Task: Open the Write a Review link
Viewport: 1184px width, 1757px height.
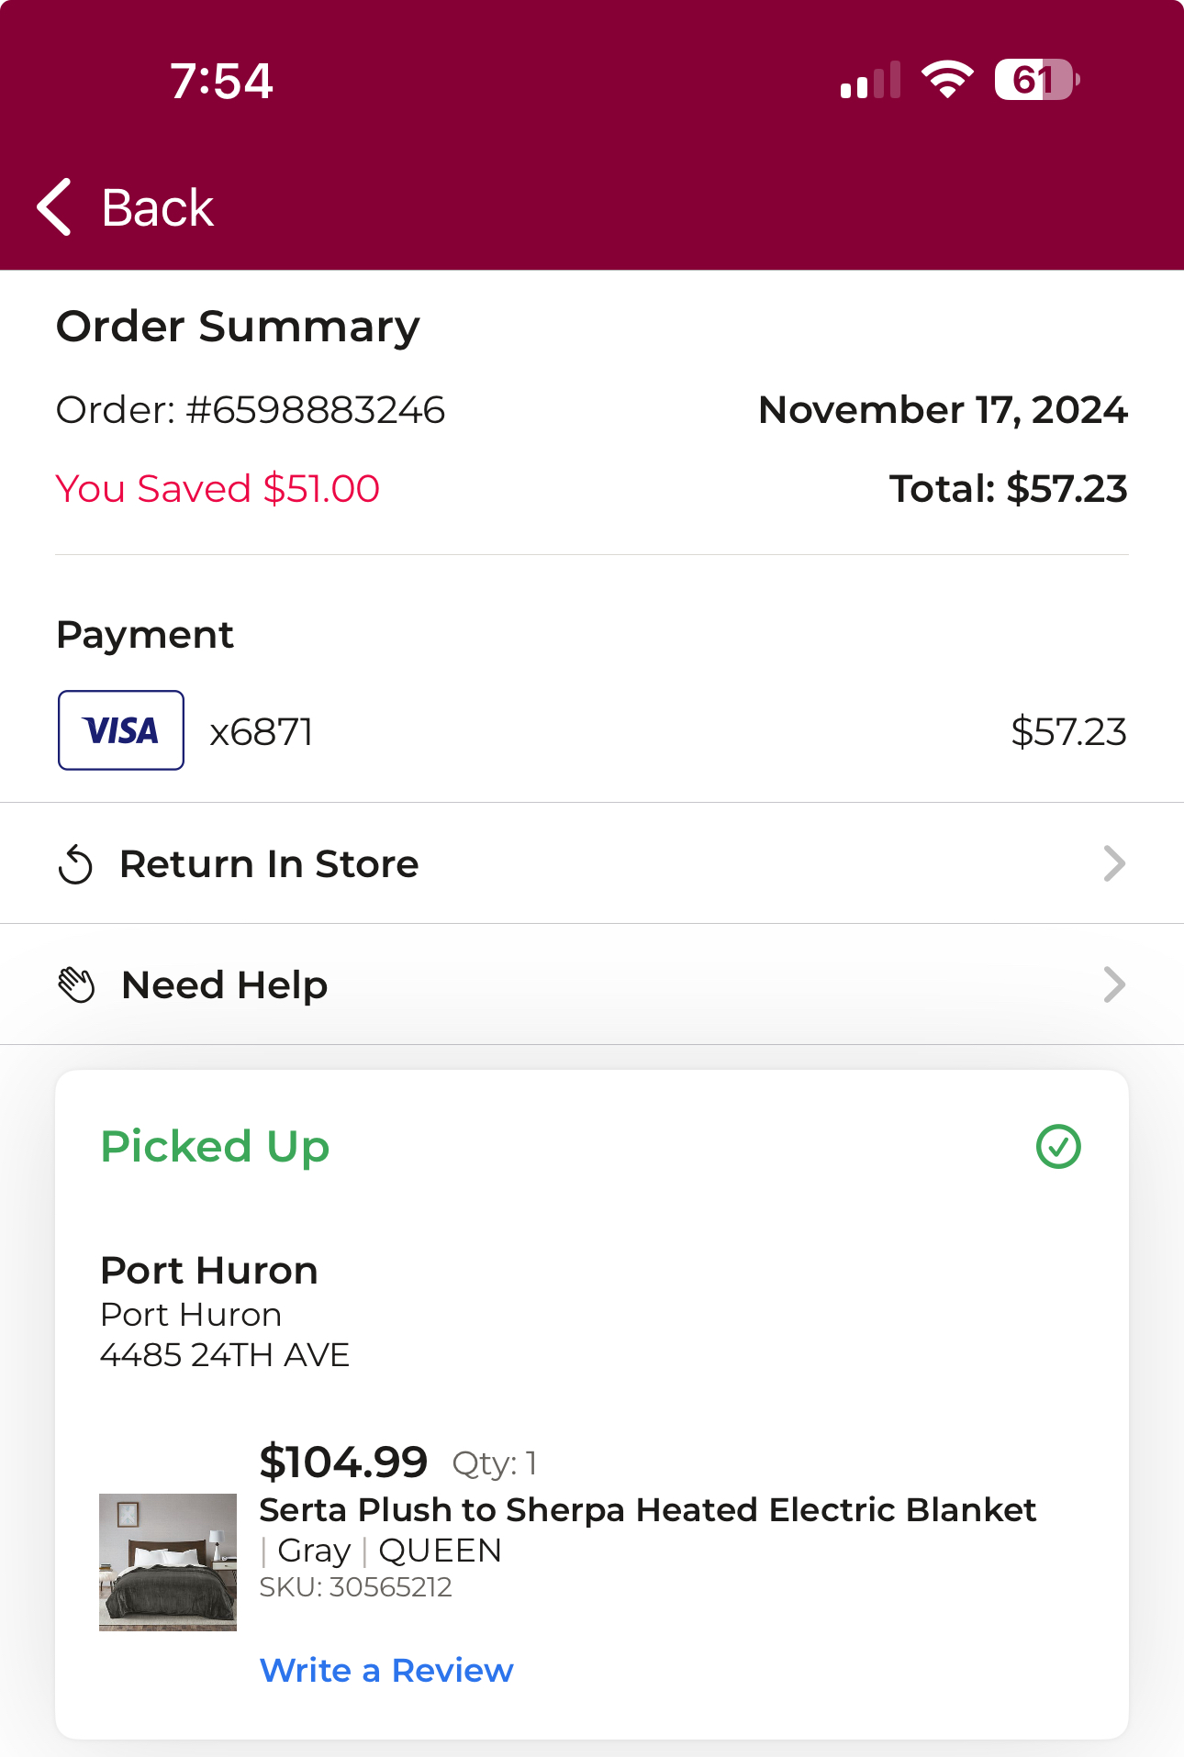Action: click(x=386, y=1671)
